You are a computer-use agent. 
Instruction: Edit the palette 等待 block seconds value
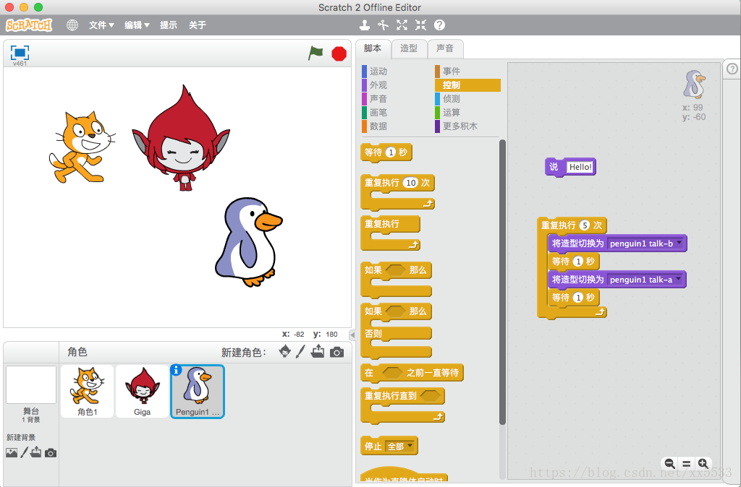coord(391,152)
